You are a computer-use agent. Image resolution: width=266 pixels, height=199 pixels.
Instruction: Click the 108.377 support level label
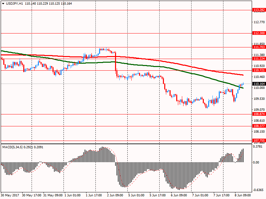point(259,126)
